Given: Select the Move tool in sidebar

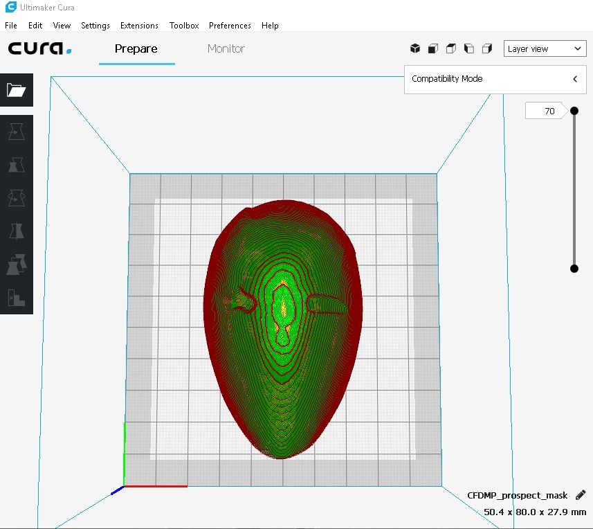Looking at the screenshot, I should (x=17, y=132).
